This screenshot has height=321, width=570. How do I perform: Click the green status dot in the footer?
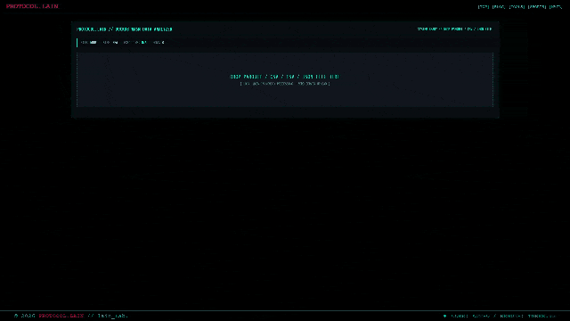(x=444, y=316)
